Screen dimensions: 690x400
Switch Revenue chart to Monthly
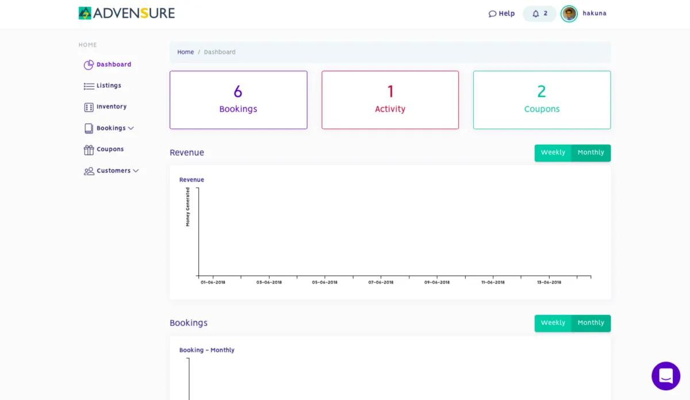(591, 153)
